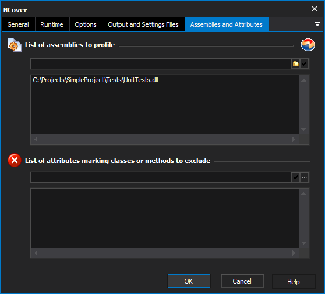Select Output and Settings Files tab

pos(143,24)
